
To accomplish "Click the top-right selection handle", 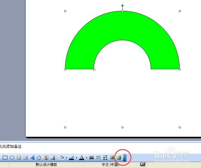I will (180, 11).
